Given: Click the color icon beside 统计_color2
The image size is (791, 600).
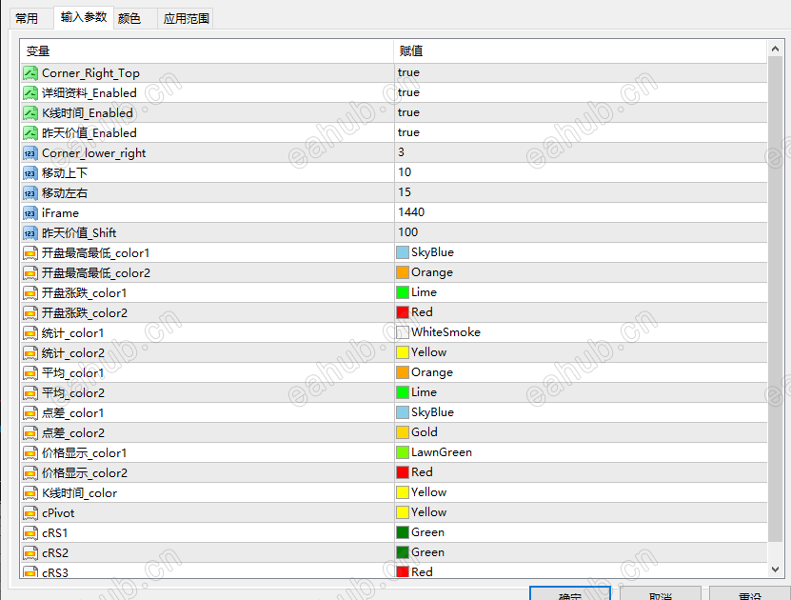Looking at the screenshot, I should point(30,353).
